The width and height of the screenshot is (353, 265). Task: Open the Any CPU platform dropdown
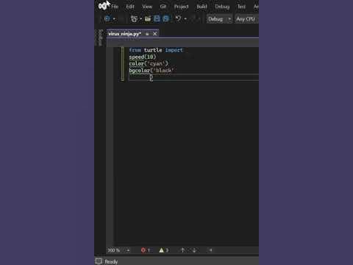point(246,19)
